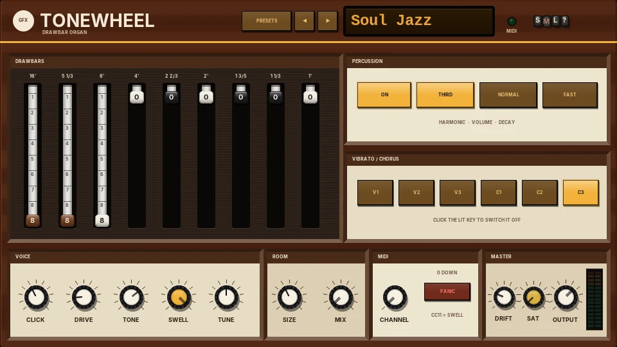Set interface size to M
The image size is (617, 347).
(546, 21)
